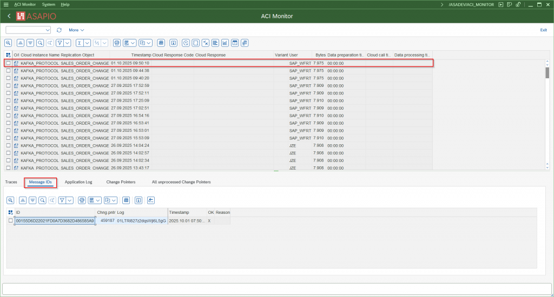Switch to the Application Log tab
554x297 pixels.
click(x=78, y=182)
